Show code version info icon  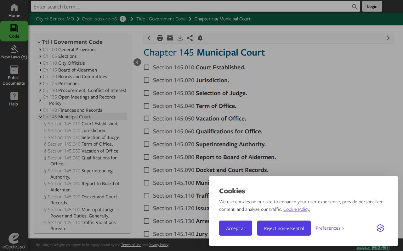point(123,19)
